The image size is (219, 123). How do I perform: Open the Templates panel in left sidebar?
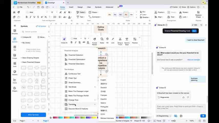(15, 32)
